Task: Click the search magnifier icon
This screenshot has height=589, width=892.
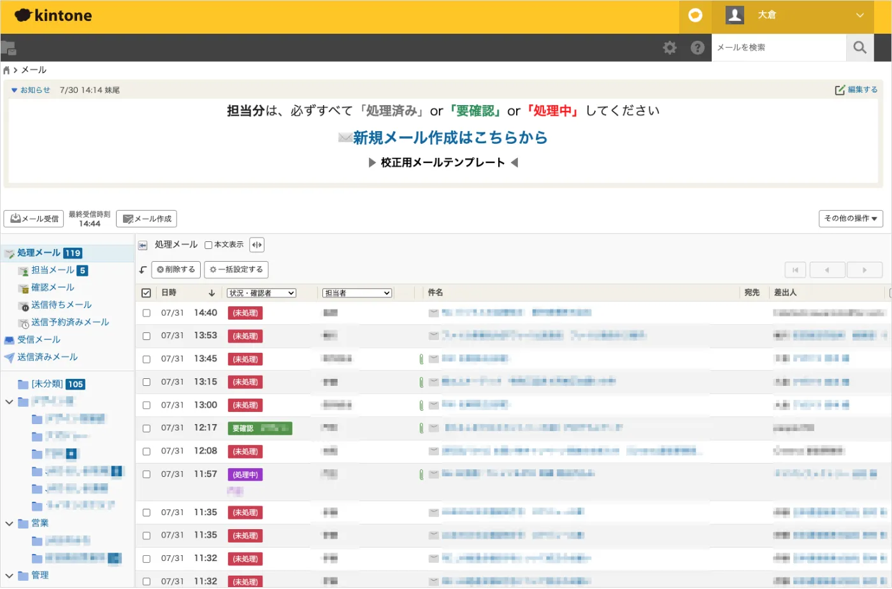Action: tap(860, 48)
